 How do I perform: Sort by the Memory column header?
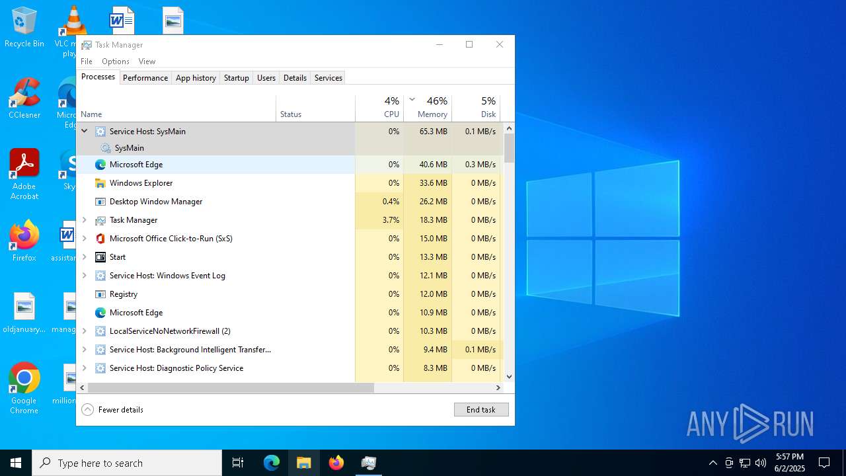428,108
